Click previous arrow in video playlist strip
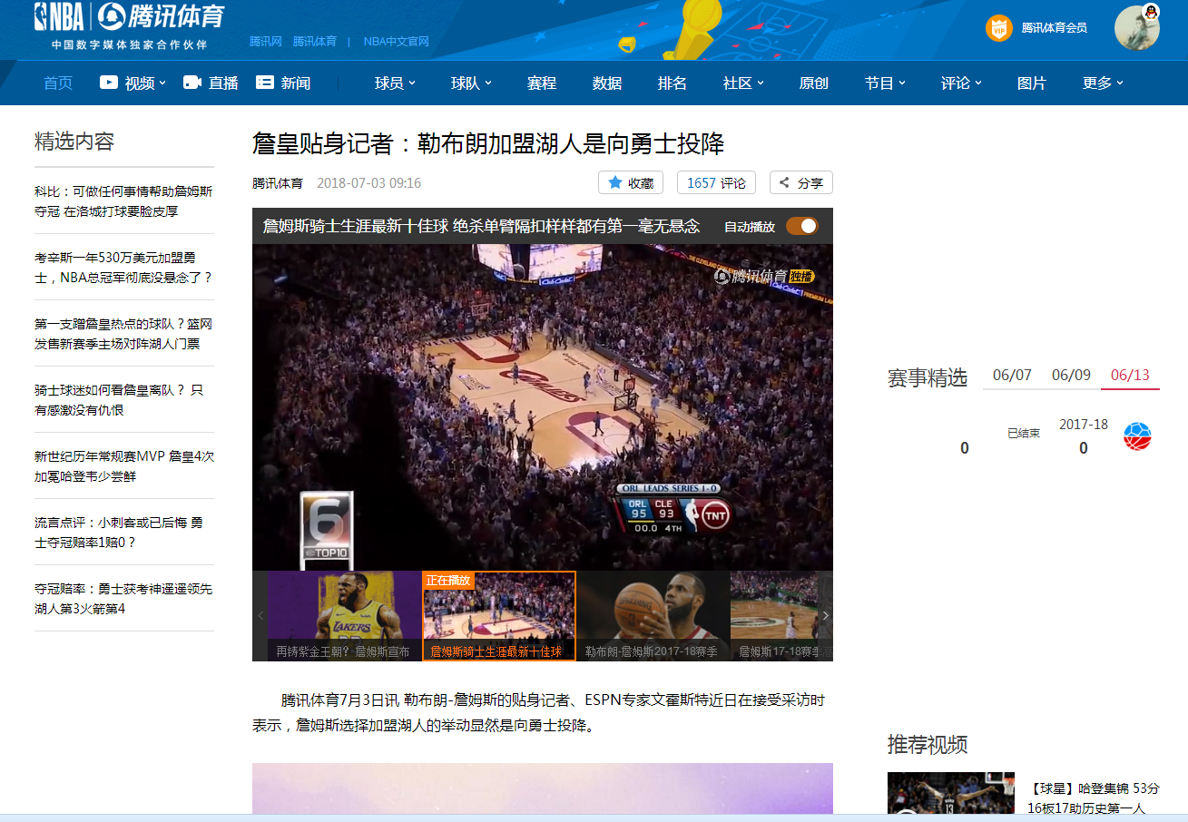 260,615
